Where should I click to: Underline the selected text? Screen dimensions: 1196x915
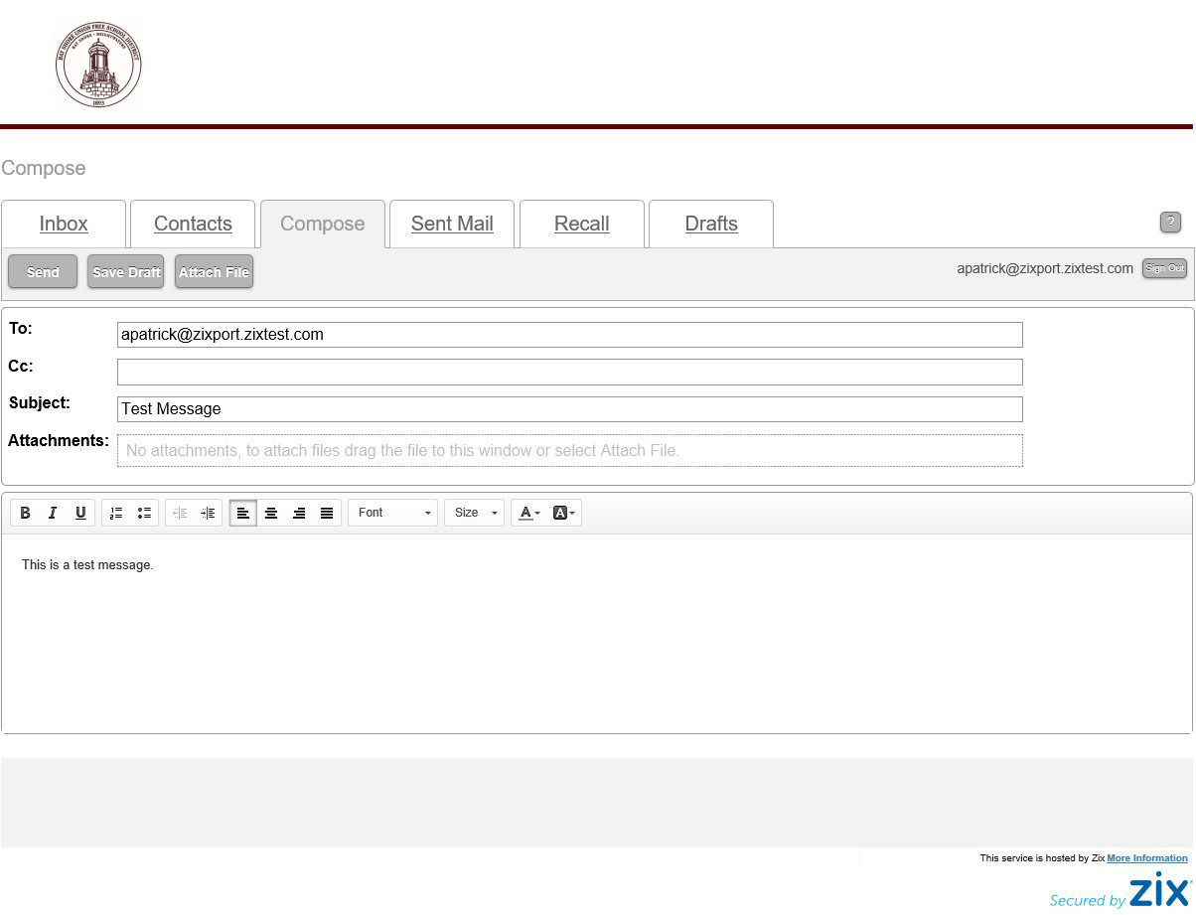tap(81, 513)
